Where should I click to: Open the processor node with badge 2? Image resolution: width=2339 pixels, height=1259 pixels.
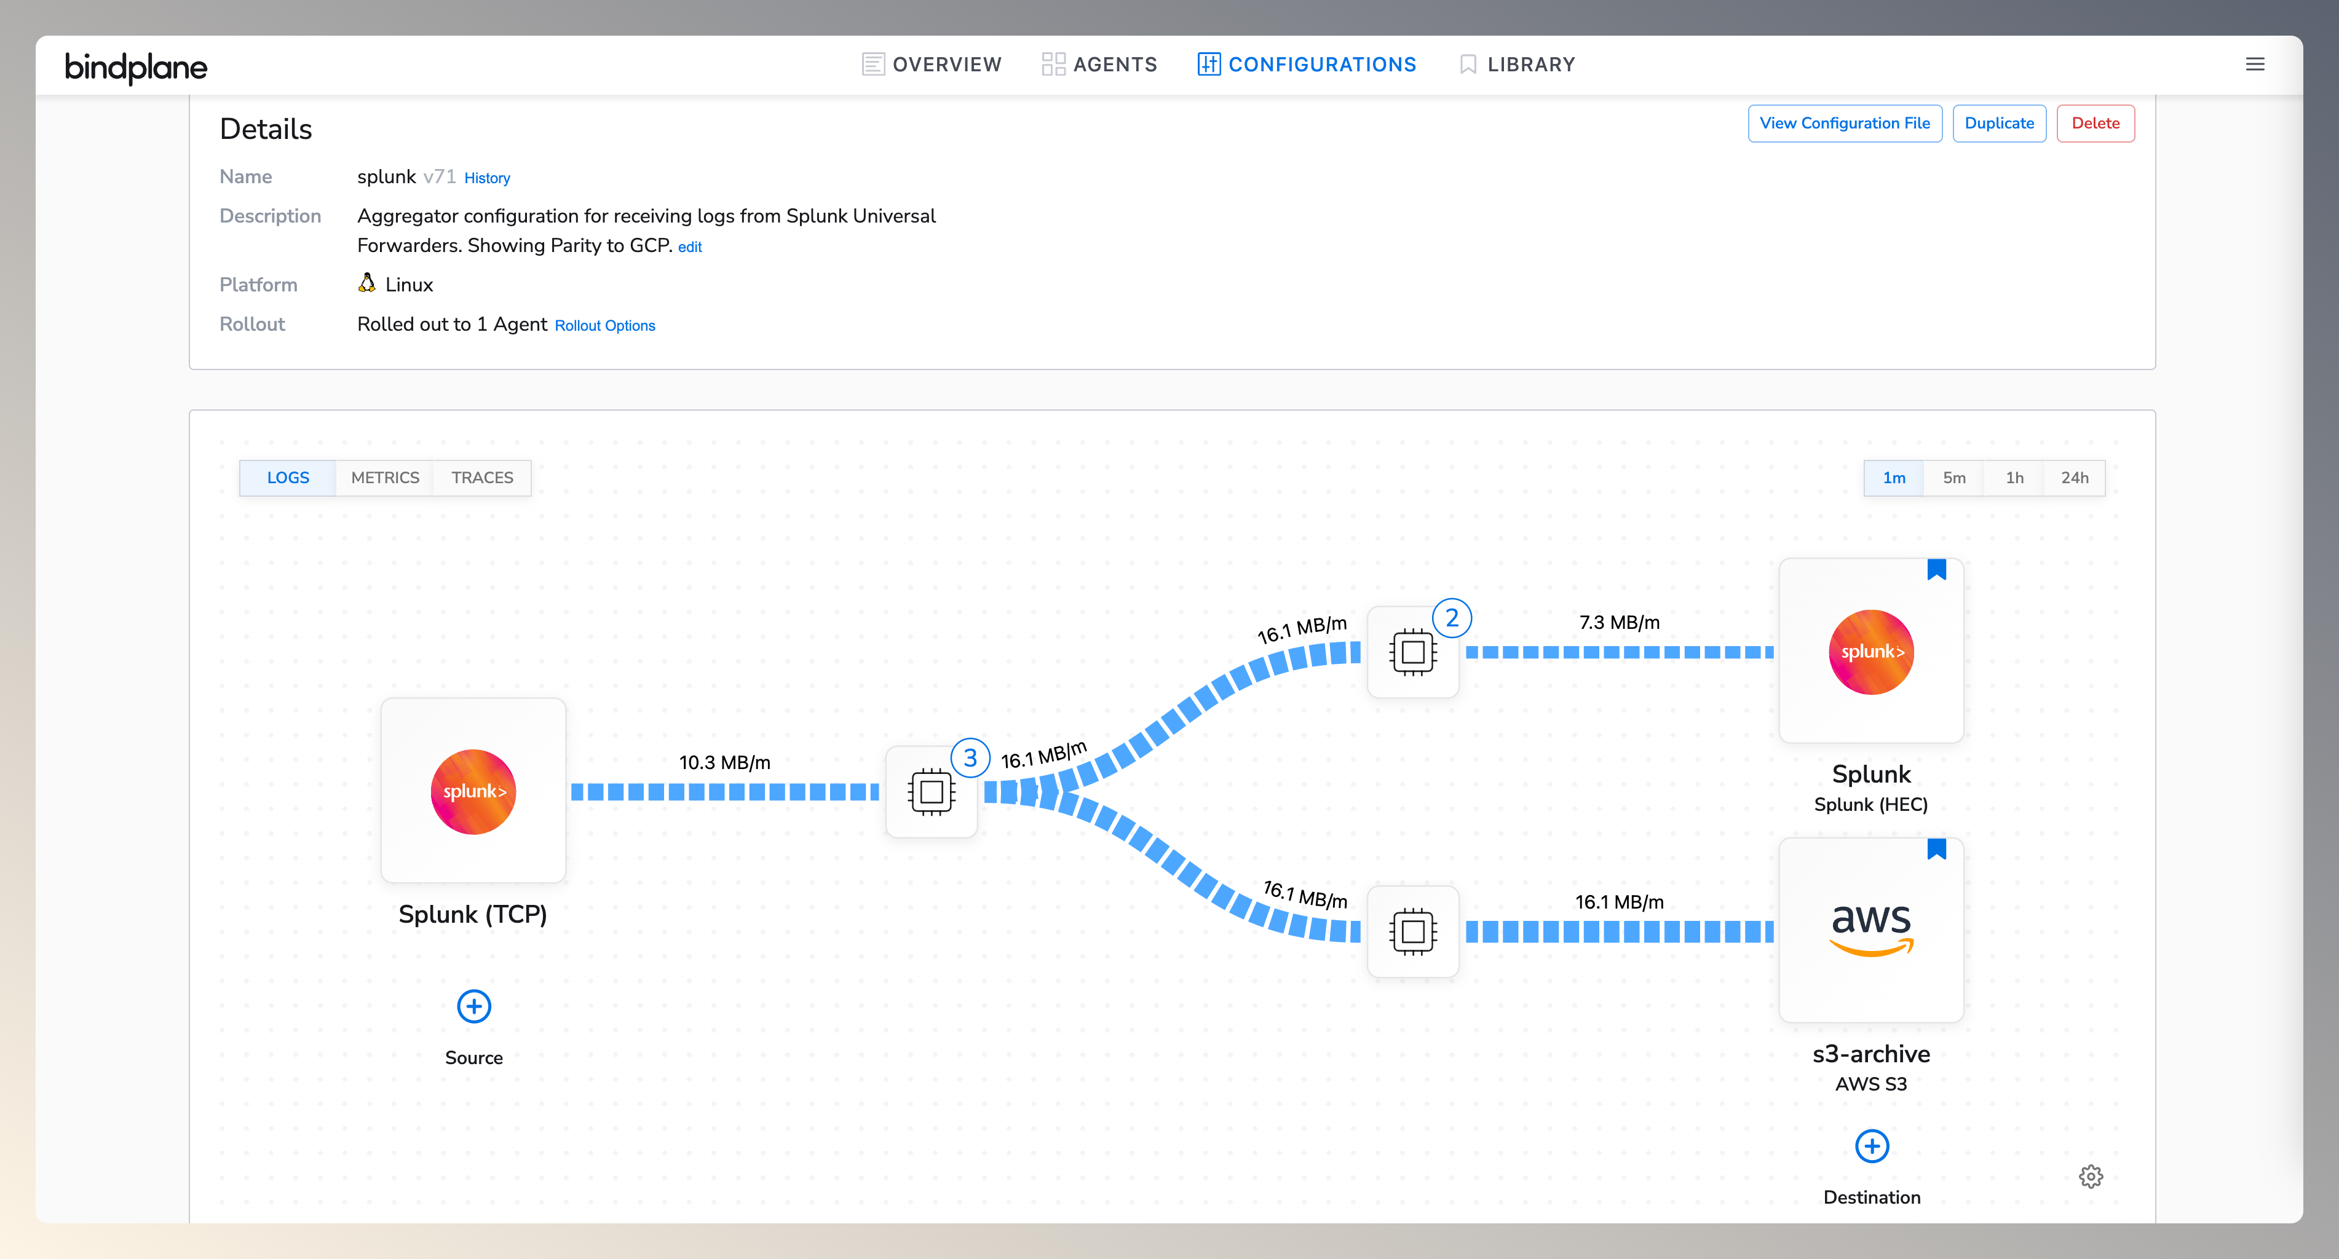click(x=1412, y=652)
